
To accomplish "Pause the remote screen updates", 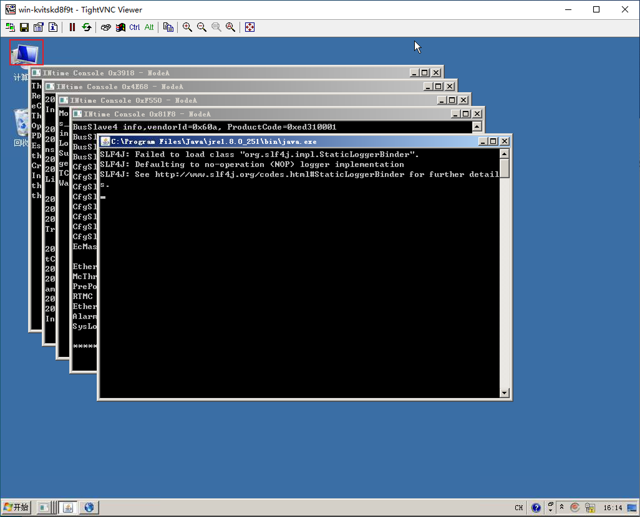I will point(72,27).
